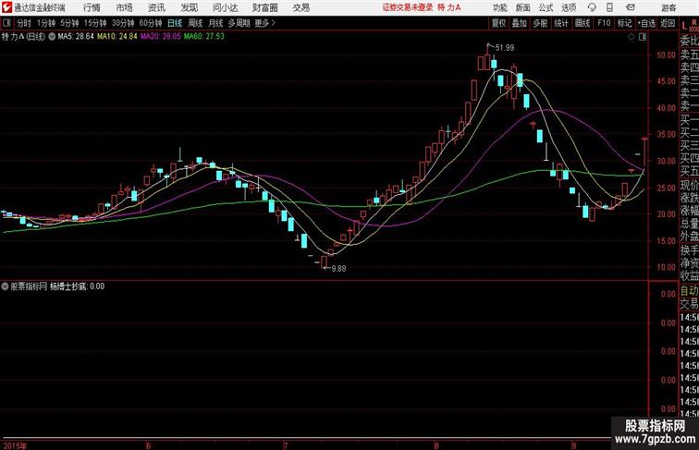
Task: Open the 发现 menu
Action: [189, 7]
